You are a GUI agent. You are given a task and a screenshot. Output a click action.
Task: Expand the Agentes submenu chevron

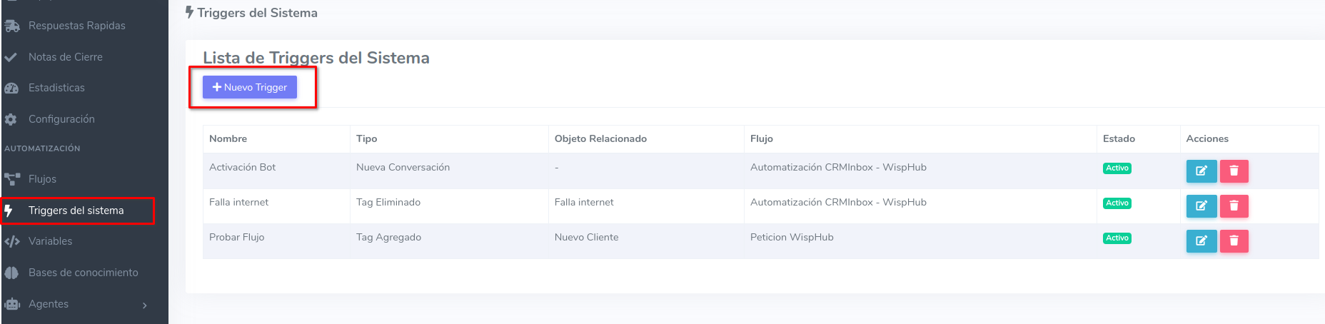(x=145, y=305)
